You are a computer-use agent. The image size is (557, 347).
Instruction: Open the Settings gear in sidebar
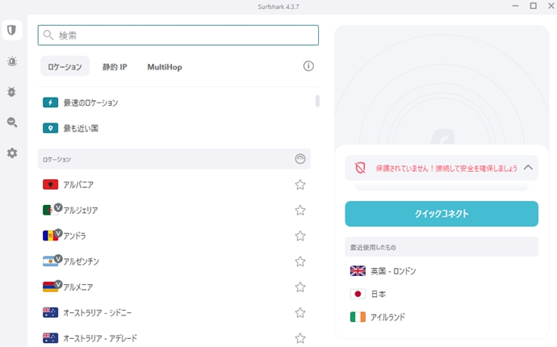pos(12,153)
